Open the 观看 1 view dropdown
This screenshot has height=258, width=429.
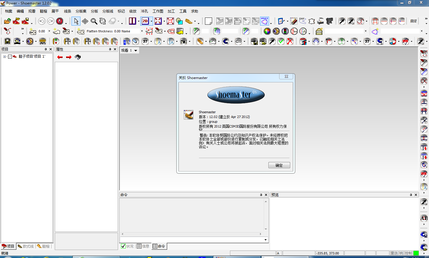(x=136, y=51)
